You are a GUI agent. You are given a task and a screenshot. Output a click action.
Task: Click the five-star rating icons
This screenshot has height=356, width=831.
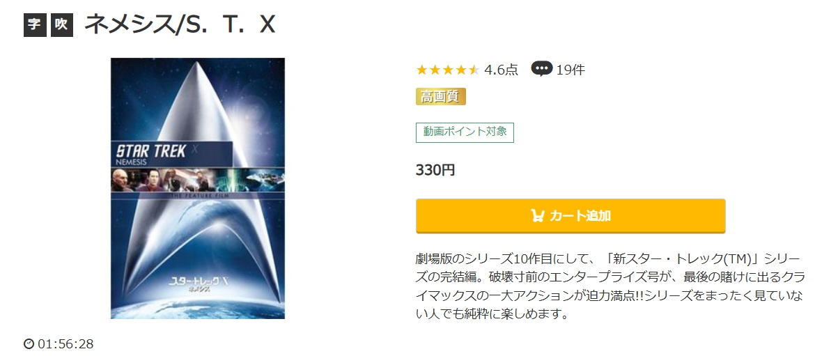447,70
